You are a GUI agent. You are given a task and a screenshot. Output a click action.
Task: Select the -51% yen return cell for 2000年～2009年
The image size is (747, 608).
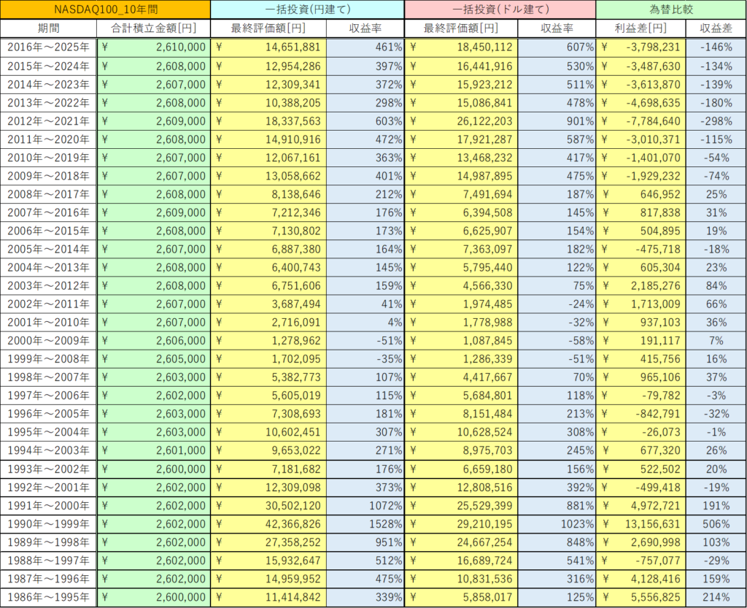pos(365,341)
